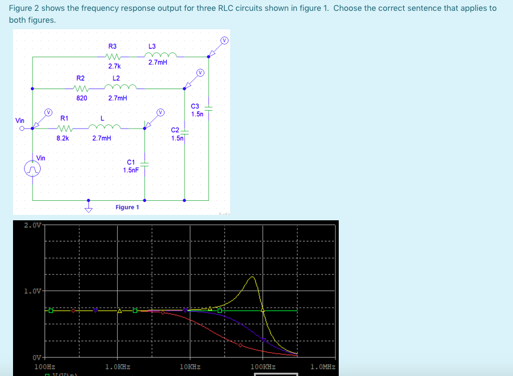
Task: Select the voltage probe on the R3-L3 branch
Action: [224, 41]
